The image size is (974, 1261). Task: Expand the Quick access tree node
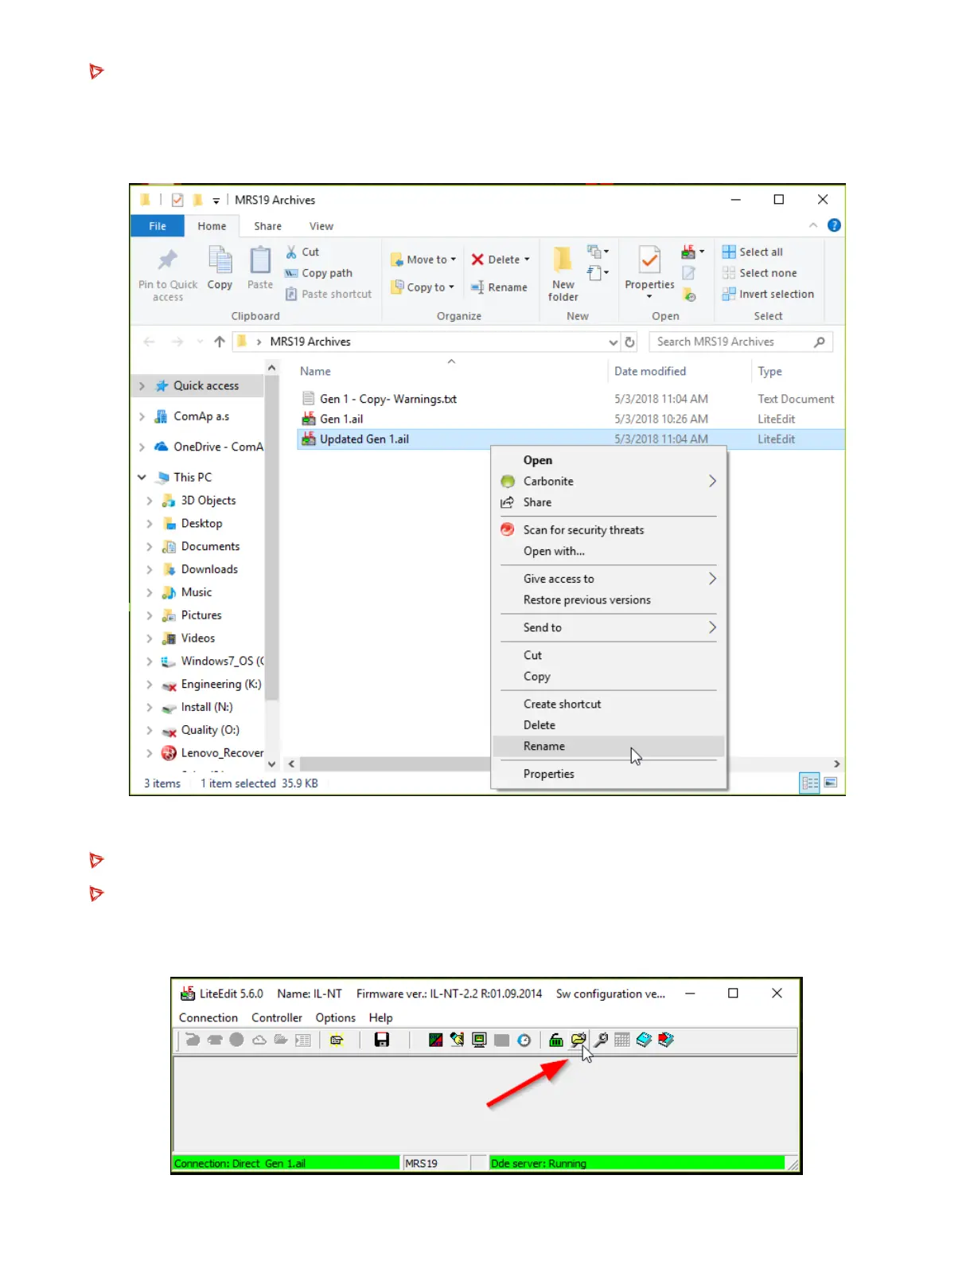[142, 386]
